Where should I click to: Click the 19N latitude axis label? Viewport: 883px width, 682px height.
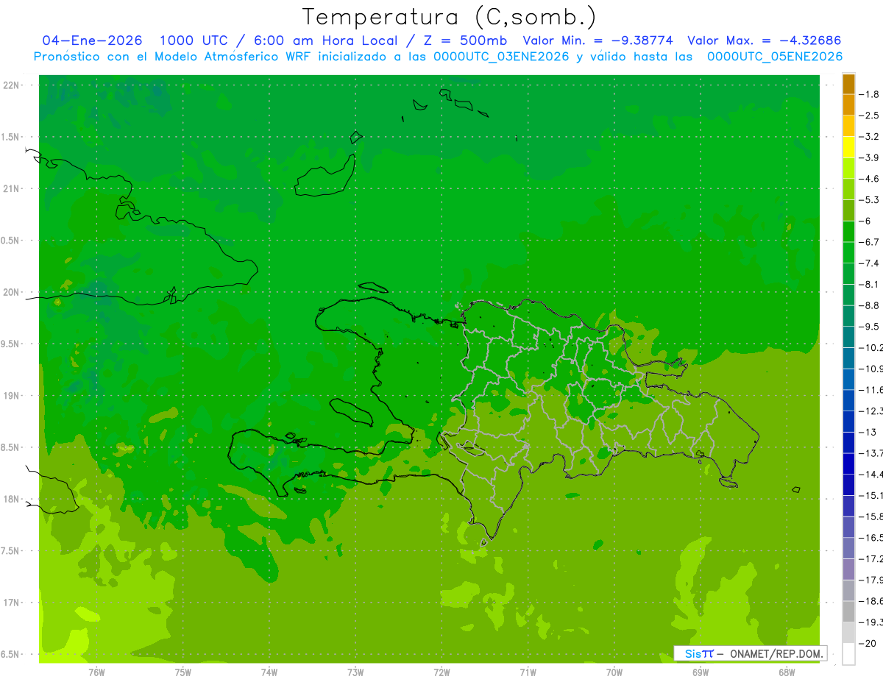tap(11, 396)
